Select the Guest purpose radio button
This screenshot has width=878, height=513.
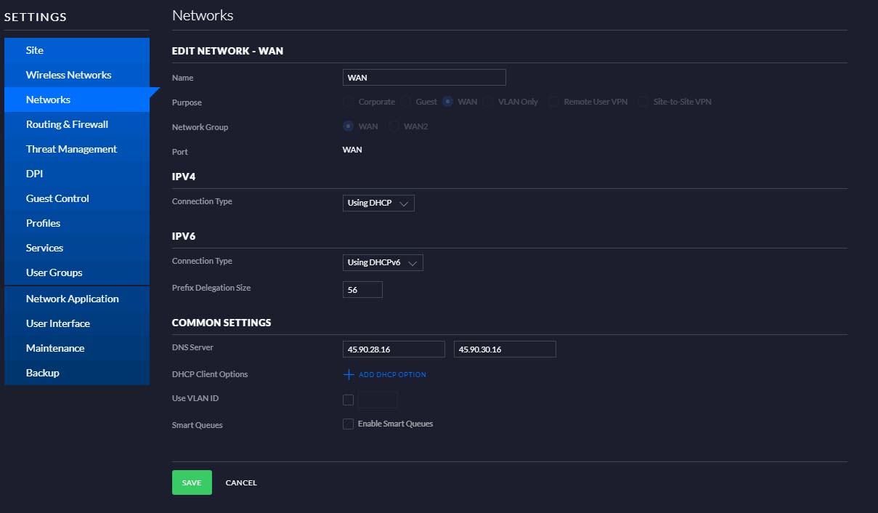(x=406, y=102)
